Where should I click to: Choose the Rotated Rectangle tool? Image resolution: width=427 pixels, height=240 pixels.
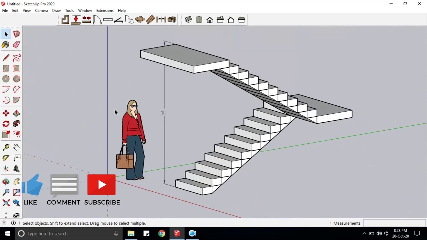point(17,68)
